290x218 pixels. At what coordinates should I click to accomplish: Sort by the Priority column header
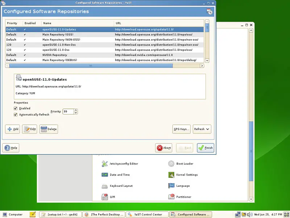point(14,23)
